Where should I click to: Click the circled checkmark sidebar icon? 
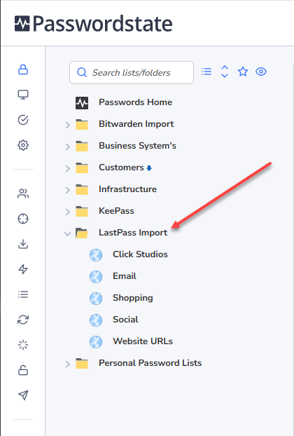tap(23, 120)
